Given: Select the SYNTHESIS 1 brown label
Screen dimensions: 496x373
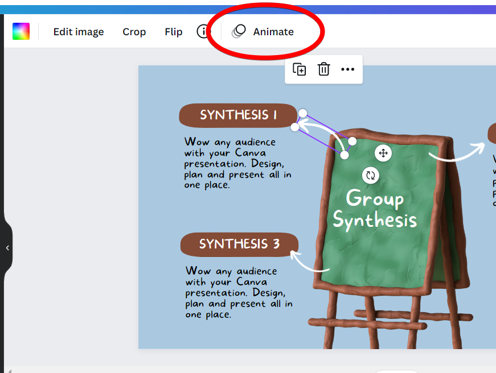Looking at the screenshot, I should point(237,115).
